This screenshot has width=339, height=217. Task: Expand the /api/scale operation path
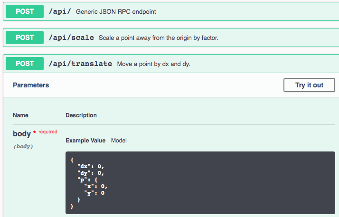pos(71,38)
